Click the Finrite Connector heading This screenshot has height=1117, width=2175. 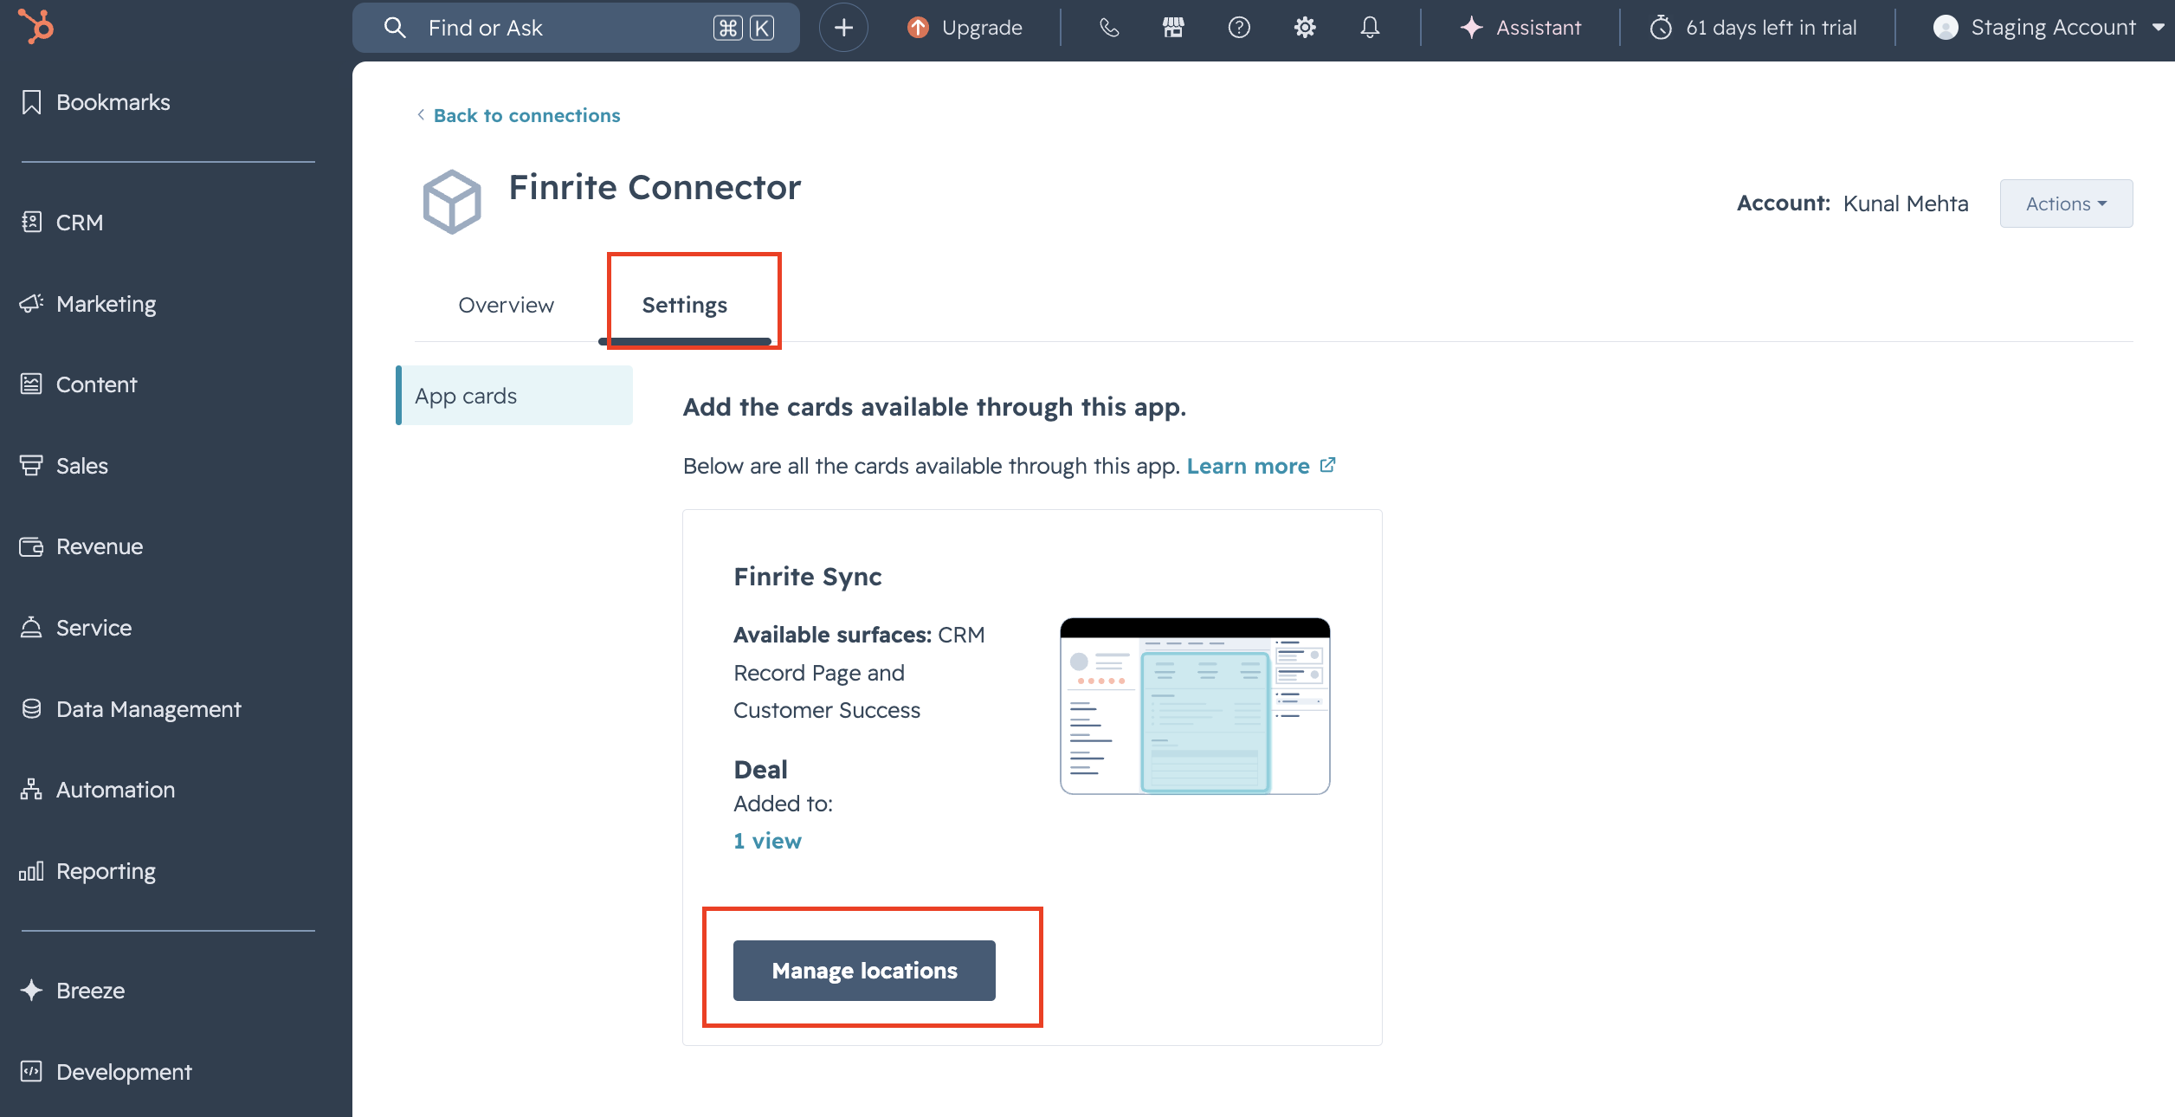point(655,187)
